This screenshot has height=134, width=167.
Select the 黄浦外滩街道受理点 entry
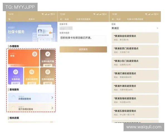pyautogui.click(x=135, y=88)
